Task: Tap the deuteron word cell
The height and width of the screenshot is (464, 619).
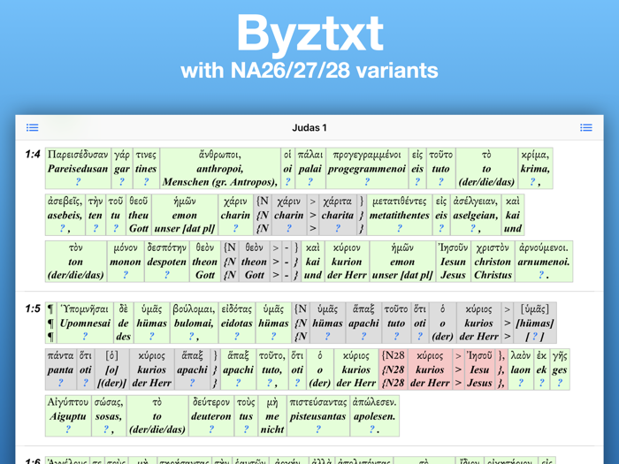Action: coord(210,416)
